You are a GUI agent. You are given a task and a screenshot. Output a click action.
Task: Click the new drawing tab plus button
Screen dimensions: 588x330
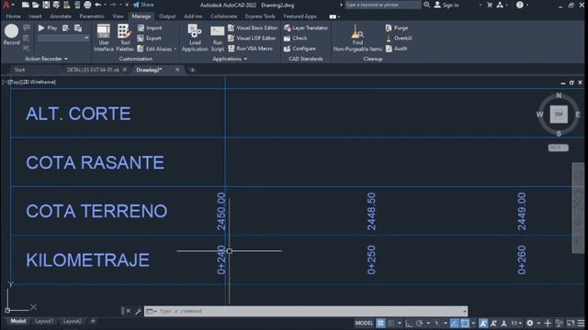click(192, 70)
